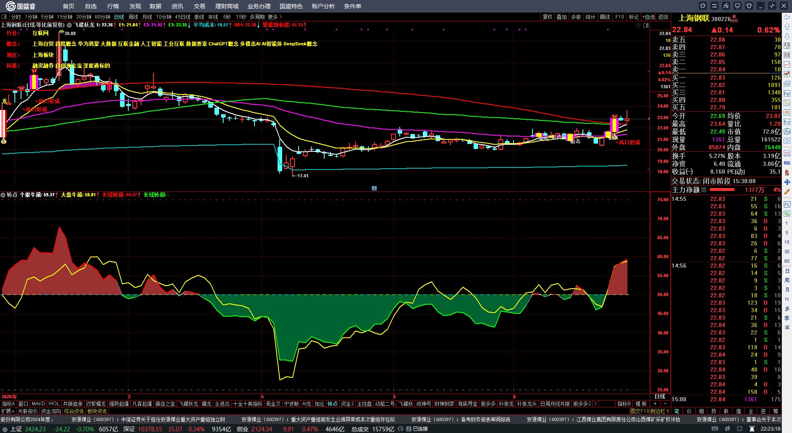
Task: Toggle 多股 multi-stock view
Action: click(576, 17)
